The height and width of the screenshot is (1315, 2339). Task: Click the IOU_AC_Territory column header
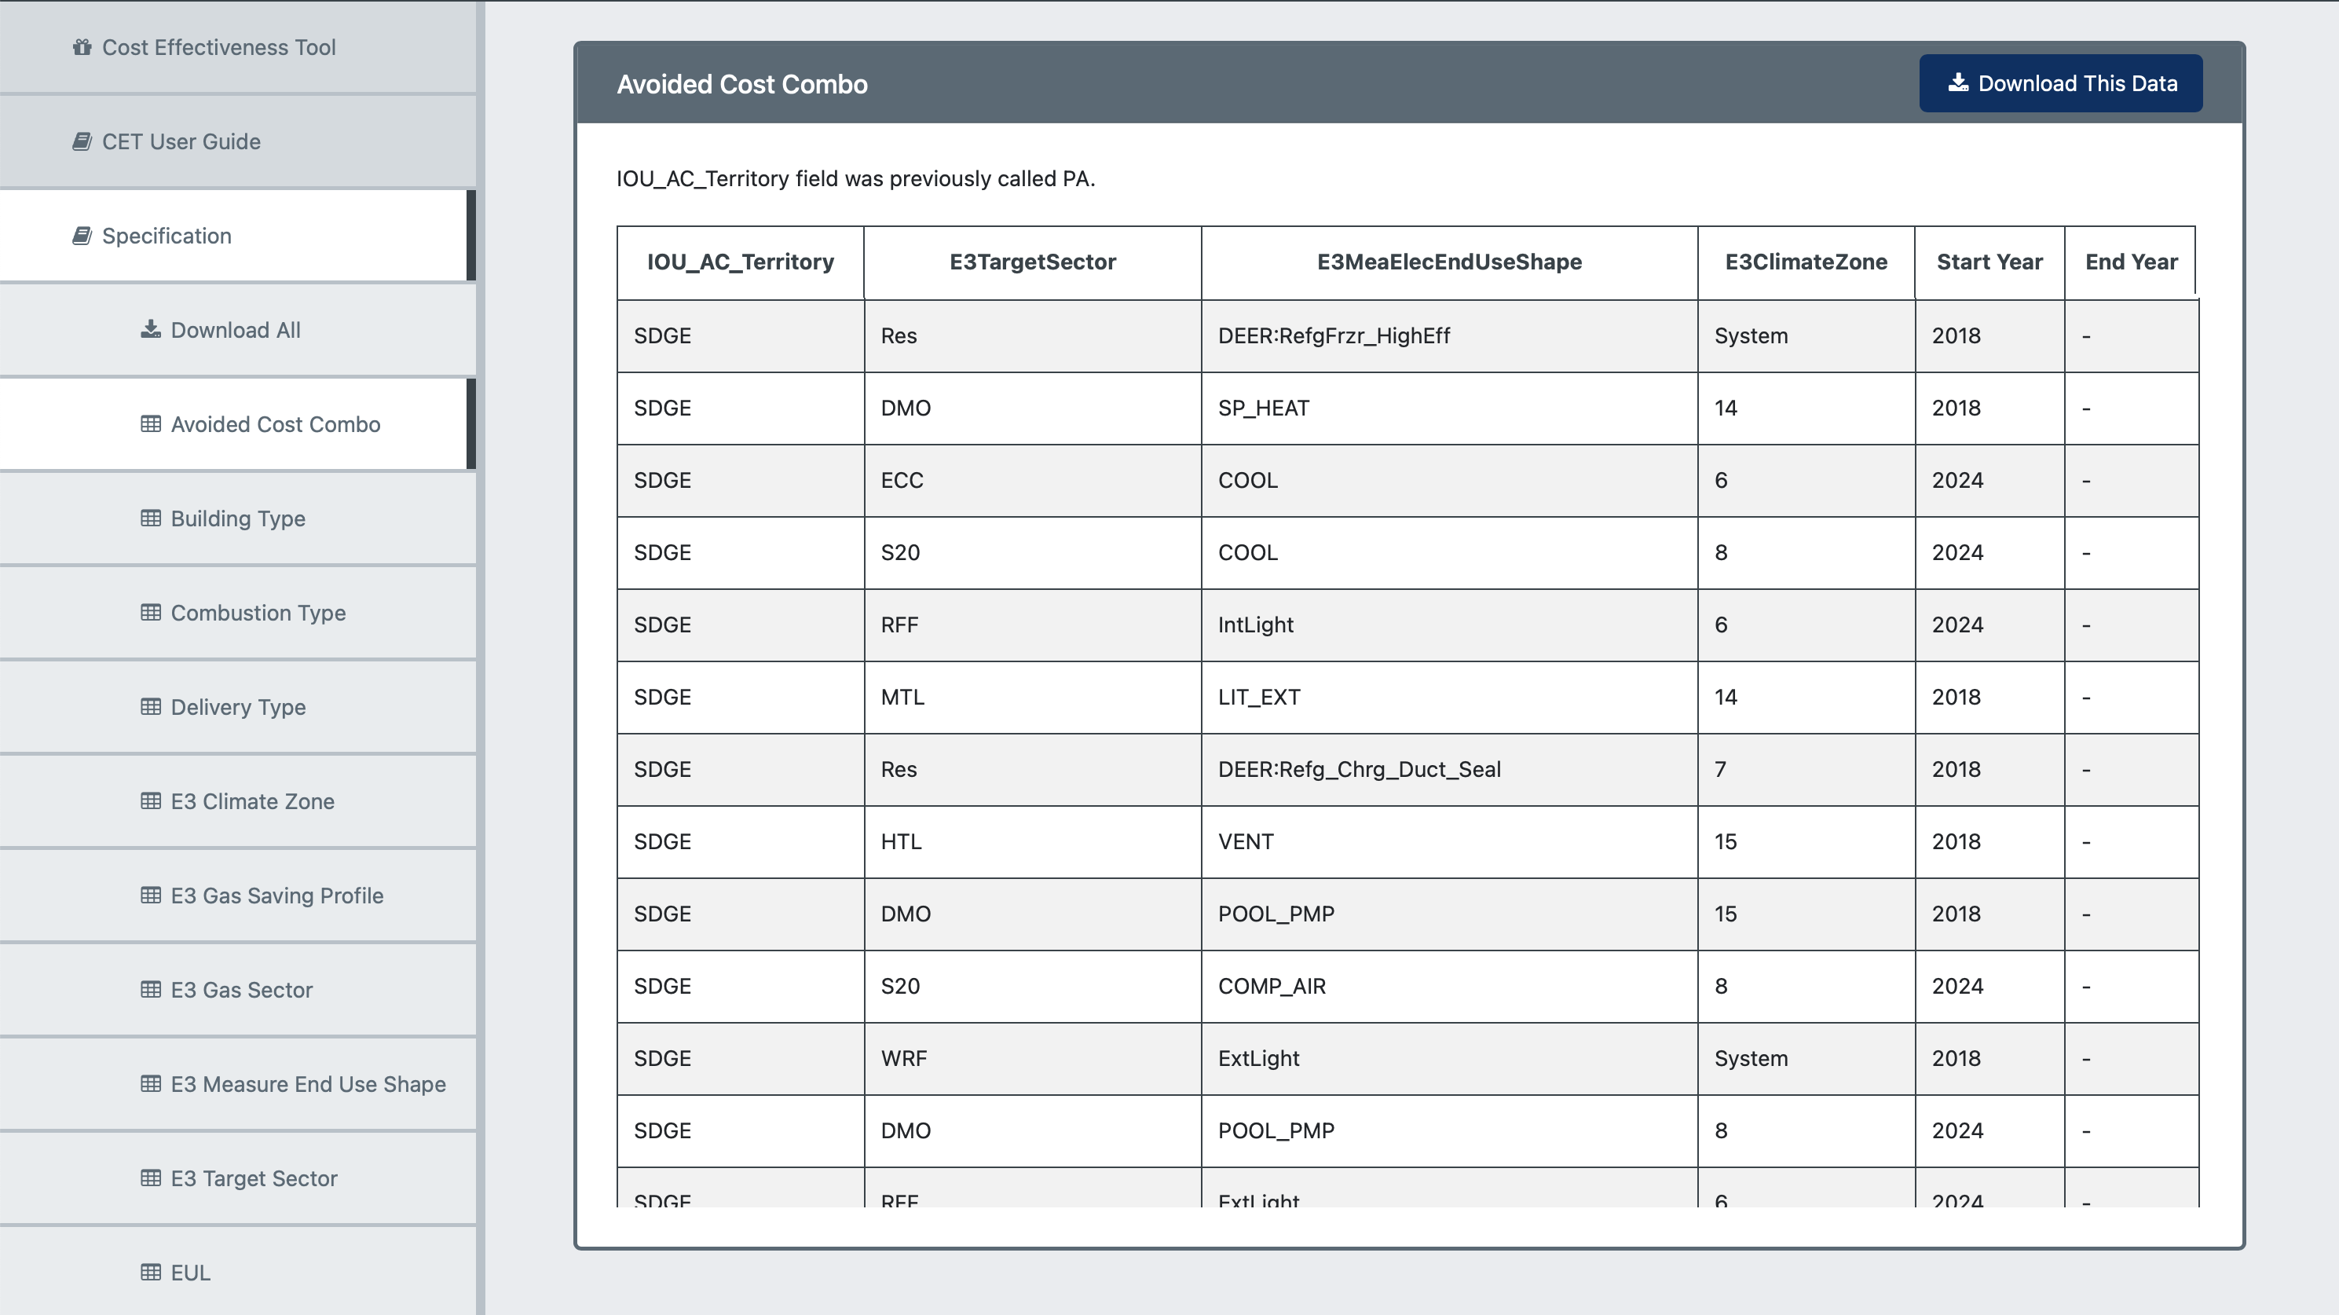[x=740, y=262]
